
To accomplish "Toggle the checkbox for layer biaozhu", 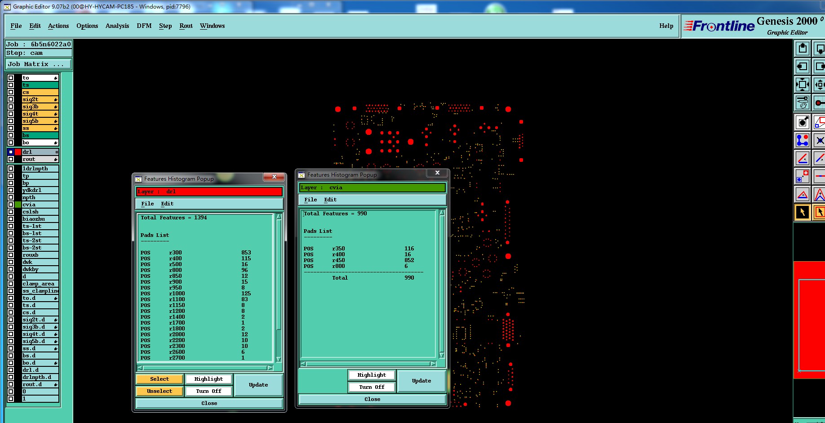I will coord(11,219).
